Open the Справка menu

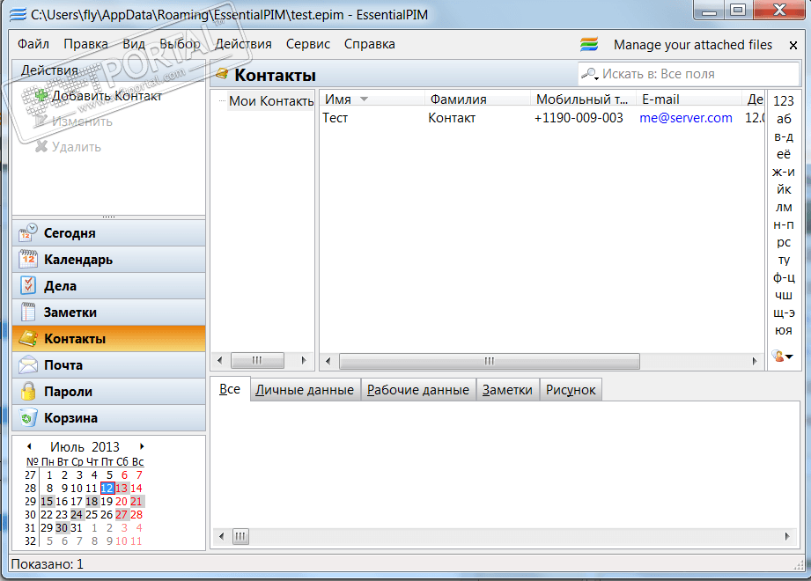click(x=369, y=44)
